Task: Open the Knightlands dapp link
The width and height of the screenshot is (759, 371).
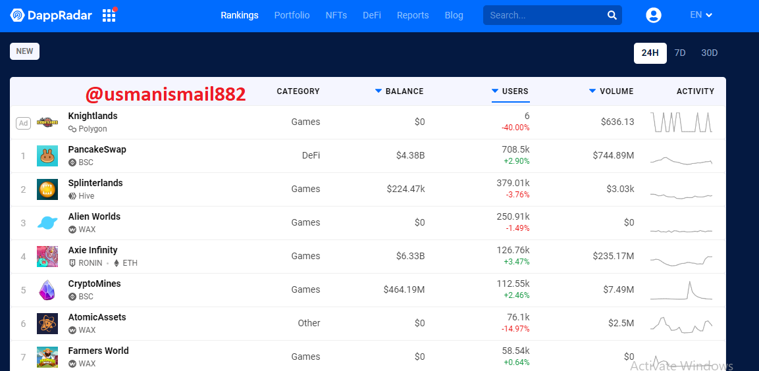Action: 93,116
